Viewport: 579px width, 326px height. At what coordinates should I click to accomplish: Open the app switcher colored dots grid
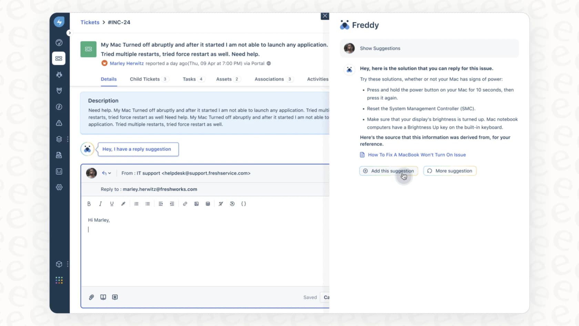tap(59, 280)
